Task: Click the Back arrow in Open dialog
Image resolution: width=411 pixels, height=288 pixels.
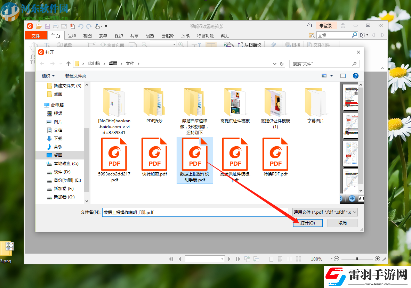Action: (42, 64)
